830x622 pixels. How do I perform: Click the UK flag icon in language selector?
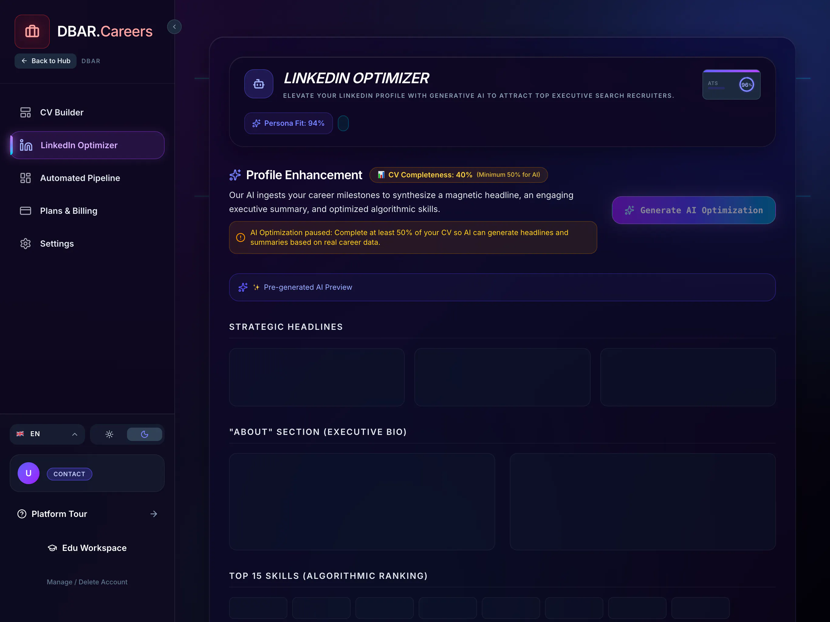(x=20, y=434)
